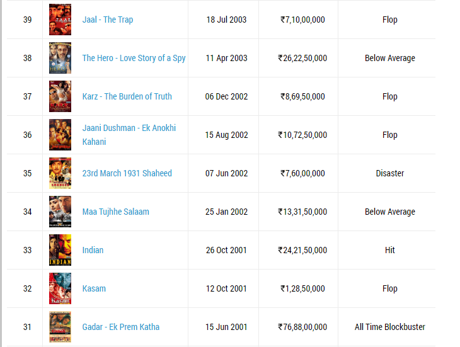Open the Indian movie link
460x347 pixels.
[x=93, y=250]
